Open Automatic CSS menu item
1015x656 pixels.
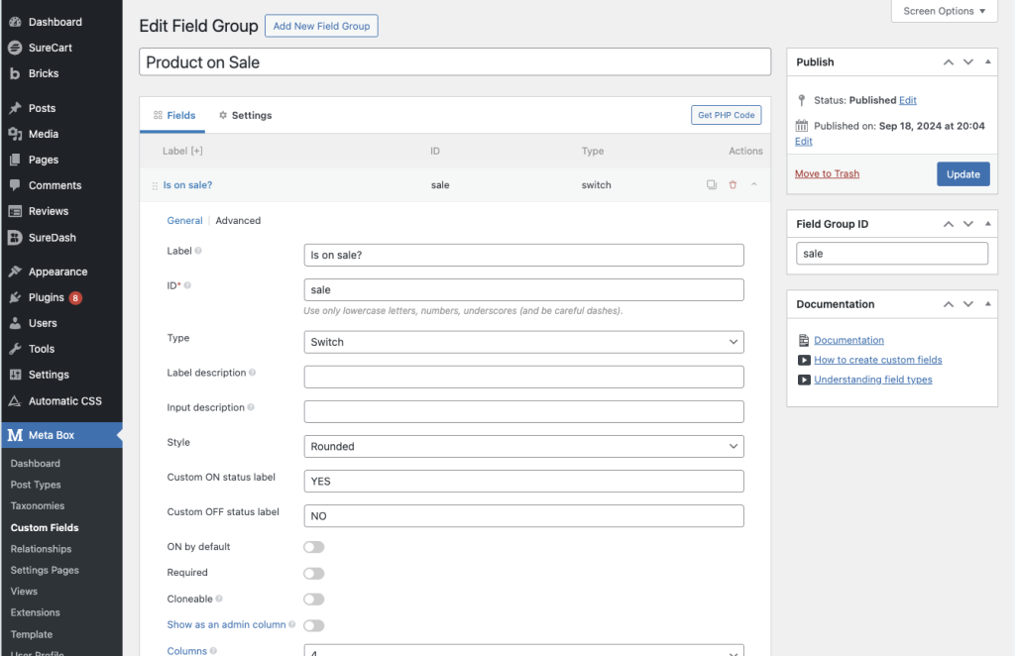pyautogui.click(x=65, y=401)
